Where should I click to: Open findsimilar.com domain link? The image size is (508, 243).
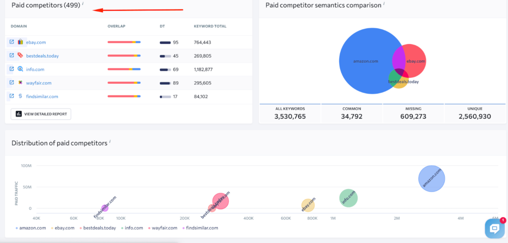pyautogui.click(x=42, y=96)
